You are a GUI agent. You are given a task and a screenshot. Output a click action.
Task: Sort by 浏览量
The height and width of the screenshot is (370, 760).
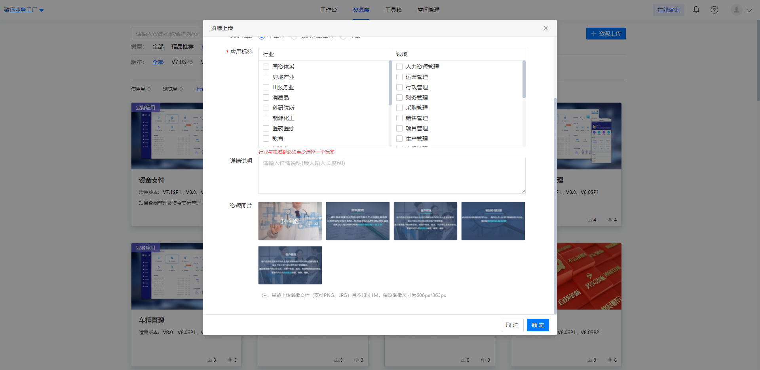click(x=173, y=89)
